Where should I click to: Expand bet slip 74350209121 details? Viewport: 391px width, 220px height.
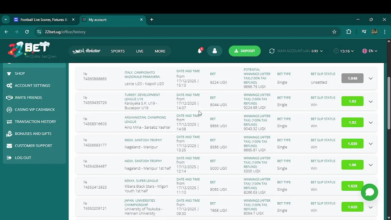371,207
